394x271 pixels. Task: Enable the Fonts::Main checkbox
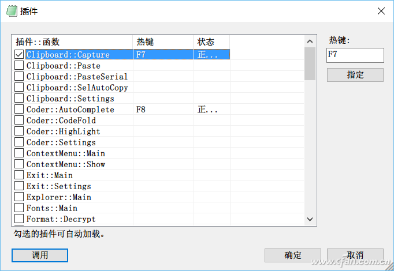click(x=19, y=208)
